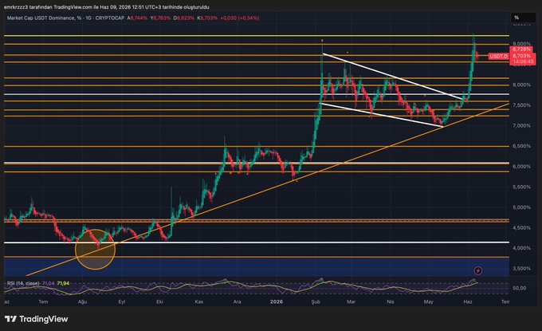Click the 4,500% price axis label

521,227
